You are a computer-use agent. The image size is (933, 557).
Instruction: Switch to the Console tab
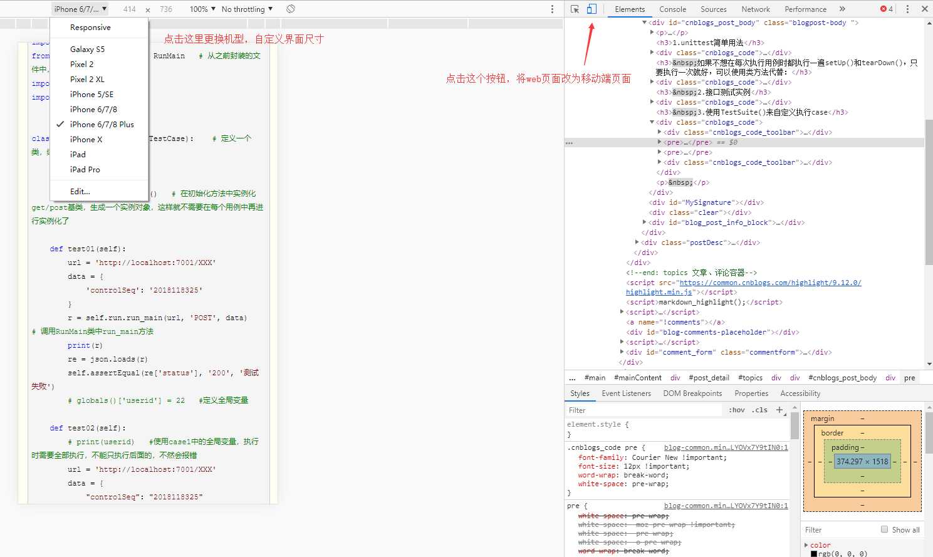pos(672,9)
